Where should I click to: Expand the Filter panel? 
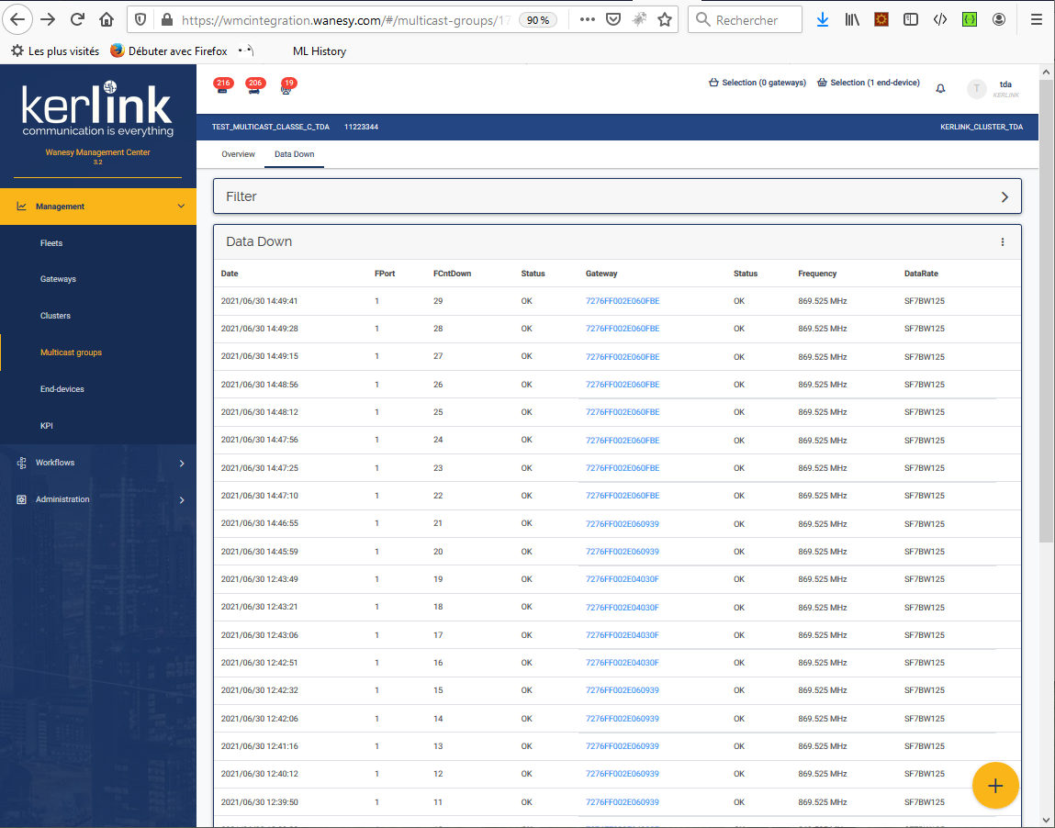pyautogui.click(x=1004, y=196)
